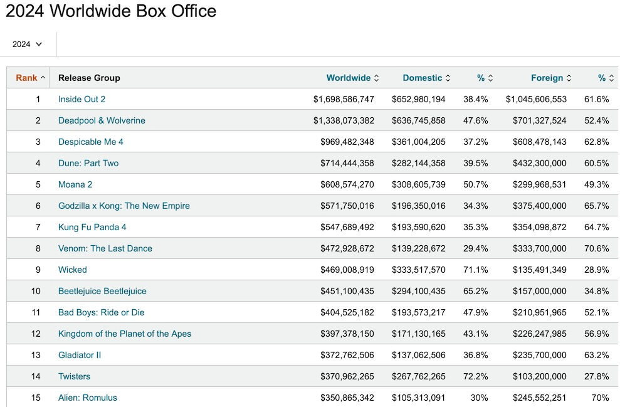Open the Kung Fu Panda 4 link
Viewport: 620px width, 407px height.
[92, 228]
